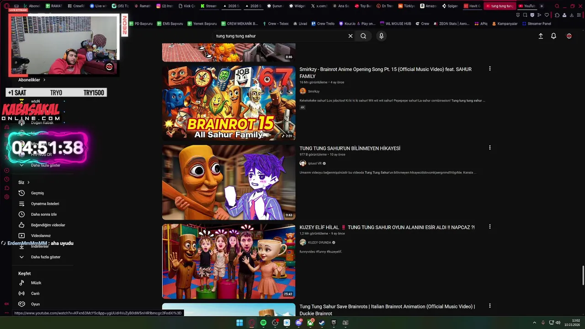The image size is (585, 329).
Task: Start voice search with the microphone icon
Action: point(381,36)
